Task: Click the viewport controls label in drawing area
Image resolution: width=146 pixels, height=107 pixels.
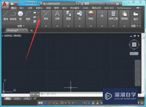Action: point(12,36)
